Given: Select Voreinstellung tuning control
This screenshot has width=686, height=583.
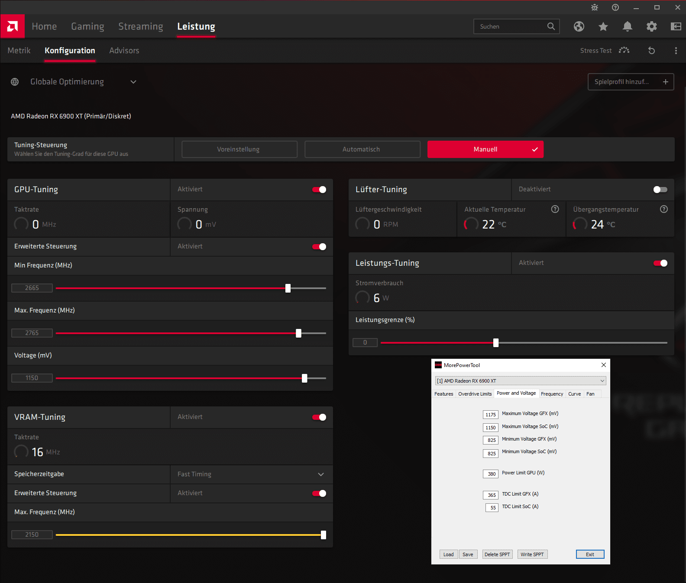Looking at the screenshot, I should click(x=239, y=149).
